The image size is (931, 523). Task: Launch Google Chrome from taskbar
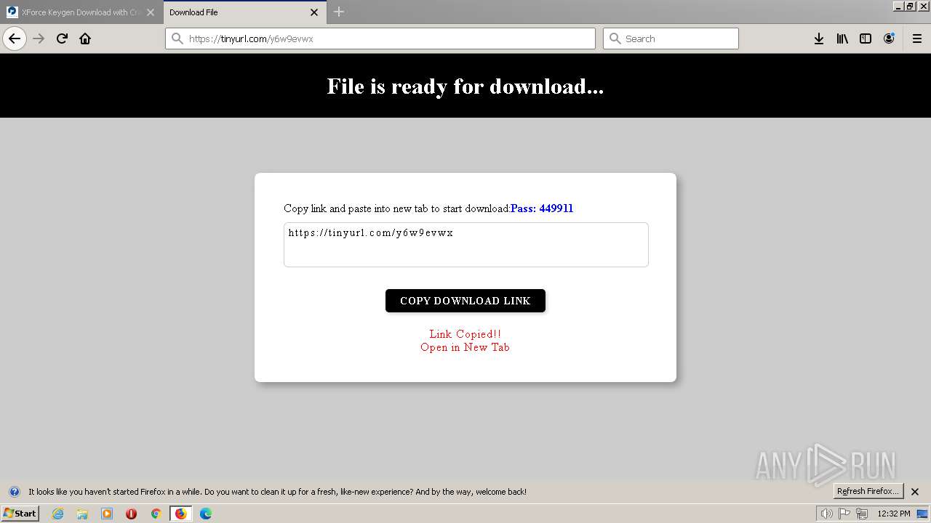pyautogui.click(x=156, y=514)
